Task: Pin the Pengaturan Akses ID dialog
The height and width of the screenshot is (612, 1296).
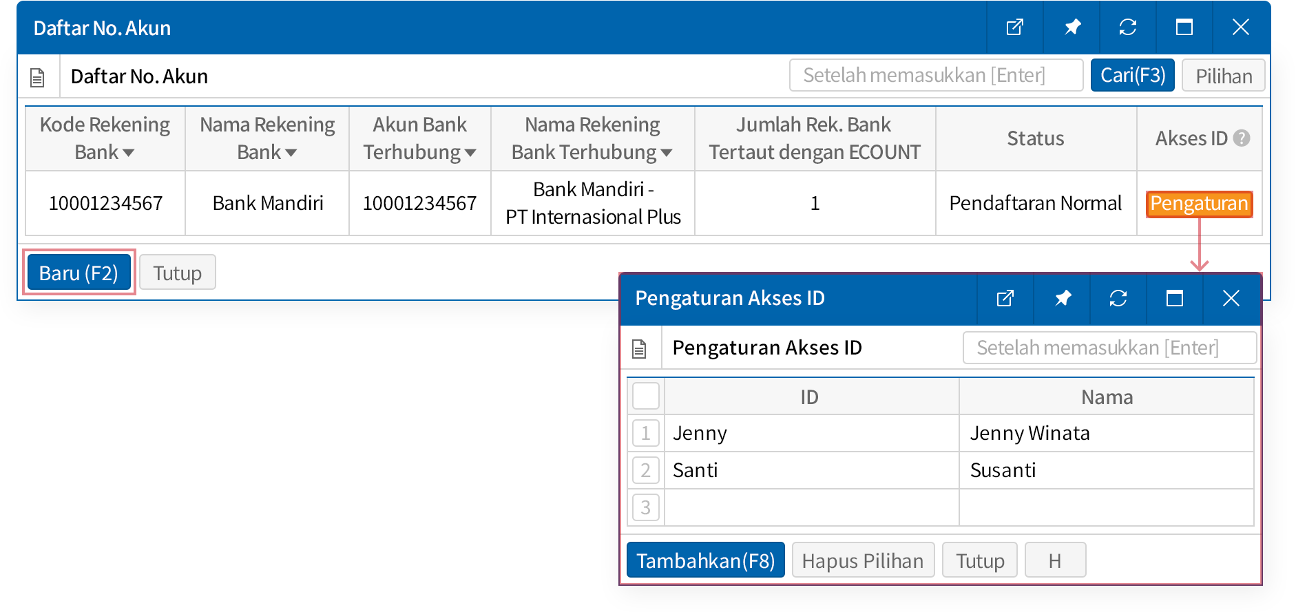Action: 1062,298
